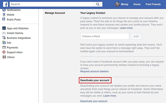Go to Ads settings
Viewport: 166px width, 103px height.
[9, 43]
